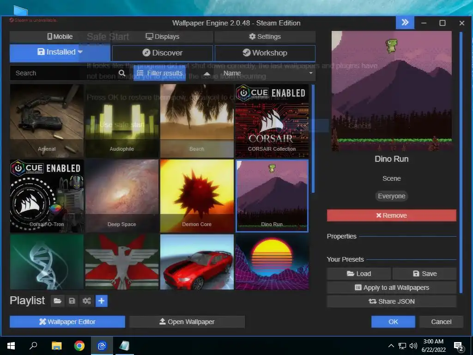The width and height of the screenshot is (473, 355).
Task: Click the wallpaper grid scrollbar
Action: pyautogui.click(x=313, y=139)
